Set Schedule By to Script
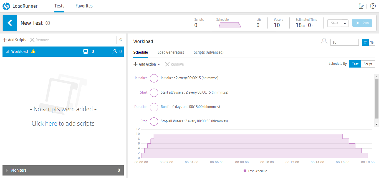Image resolution: width=379 pixels, height=178 pixels. (x=368, y=64)
